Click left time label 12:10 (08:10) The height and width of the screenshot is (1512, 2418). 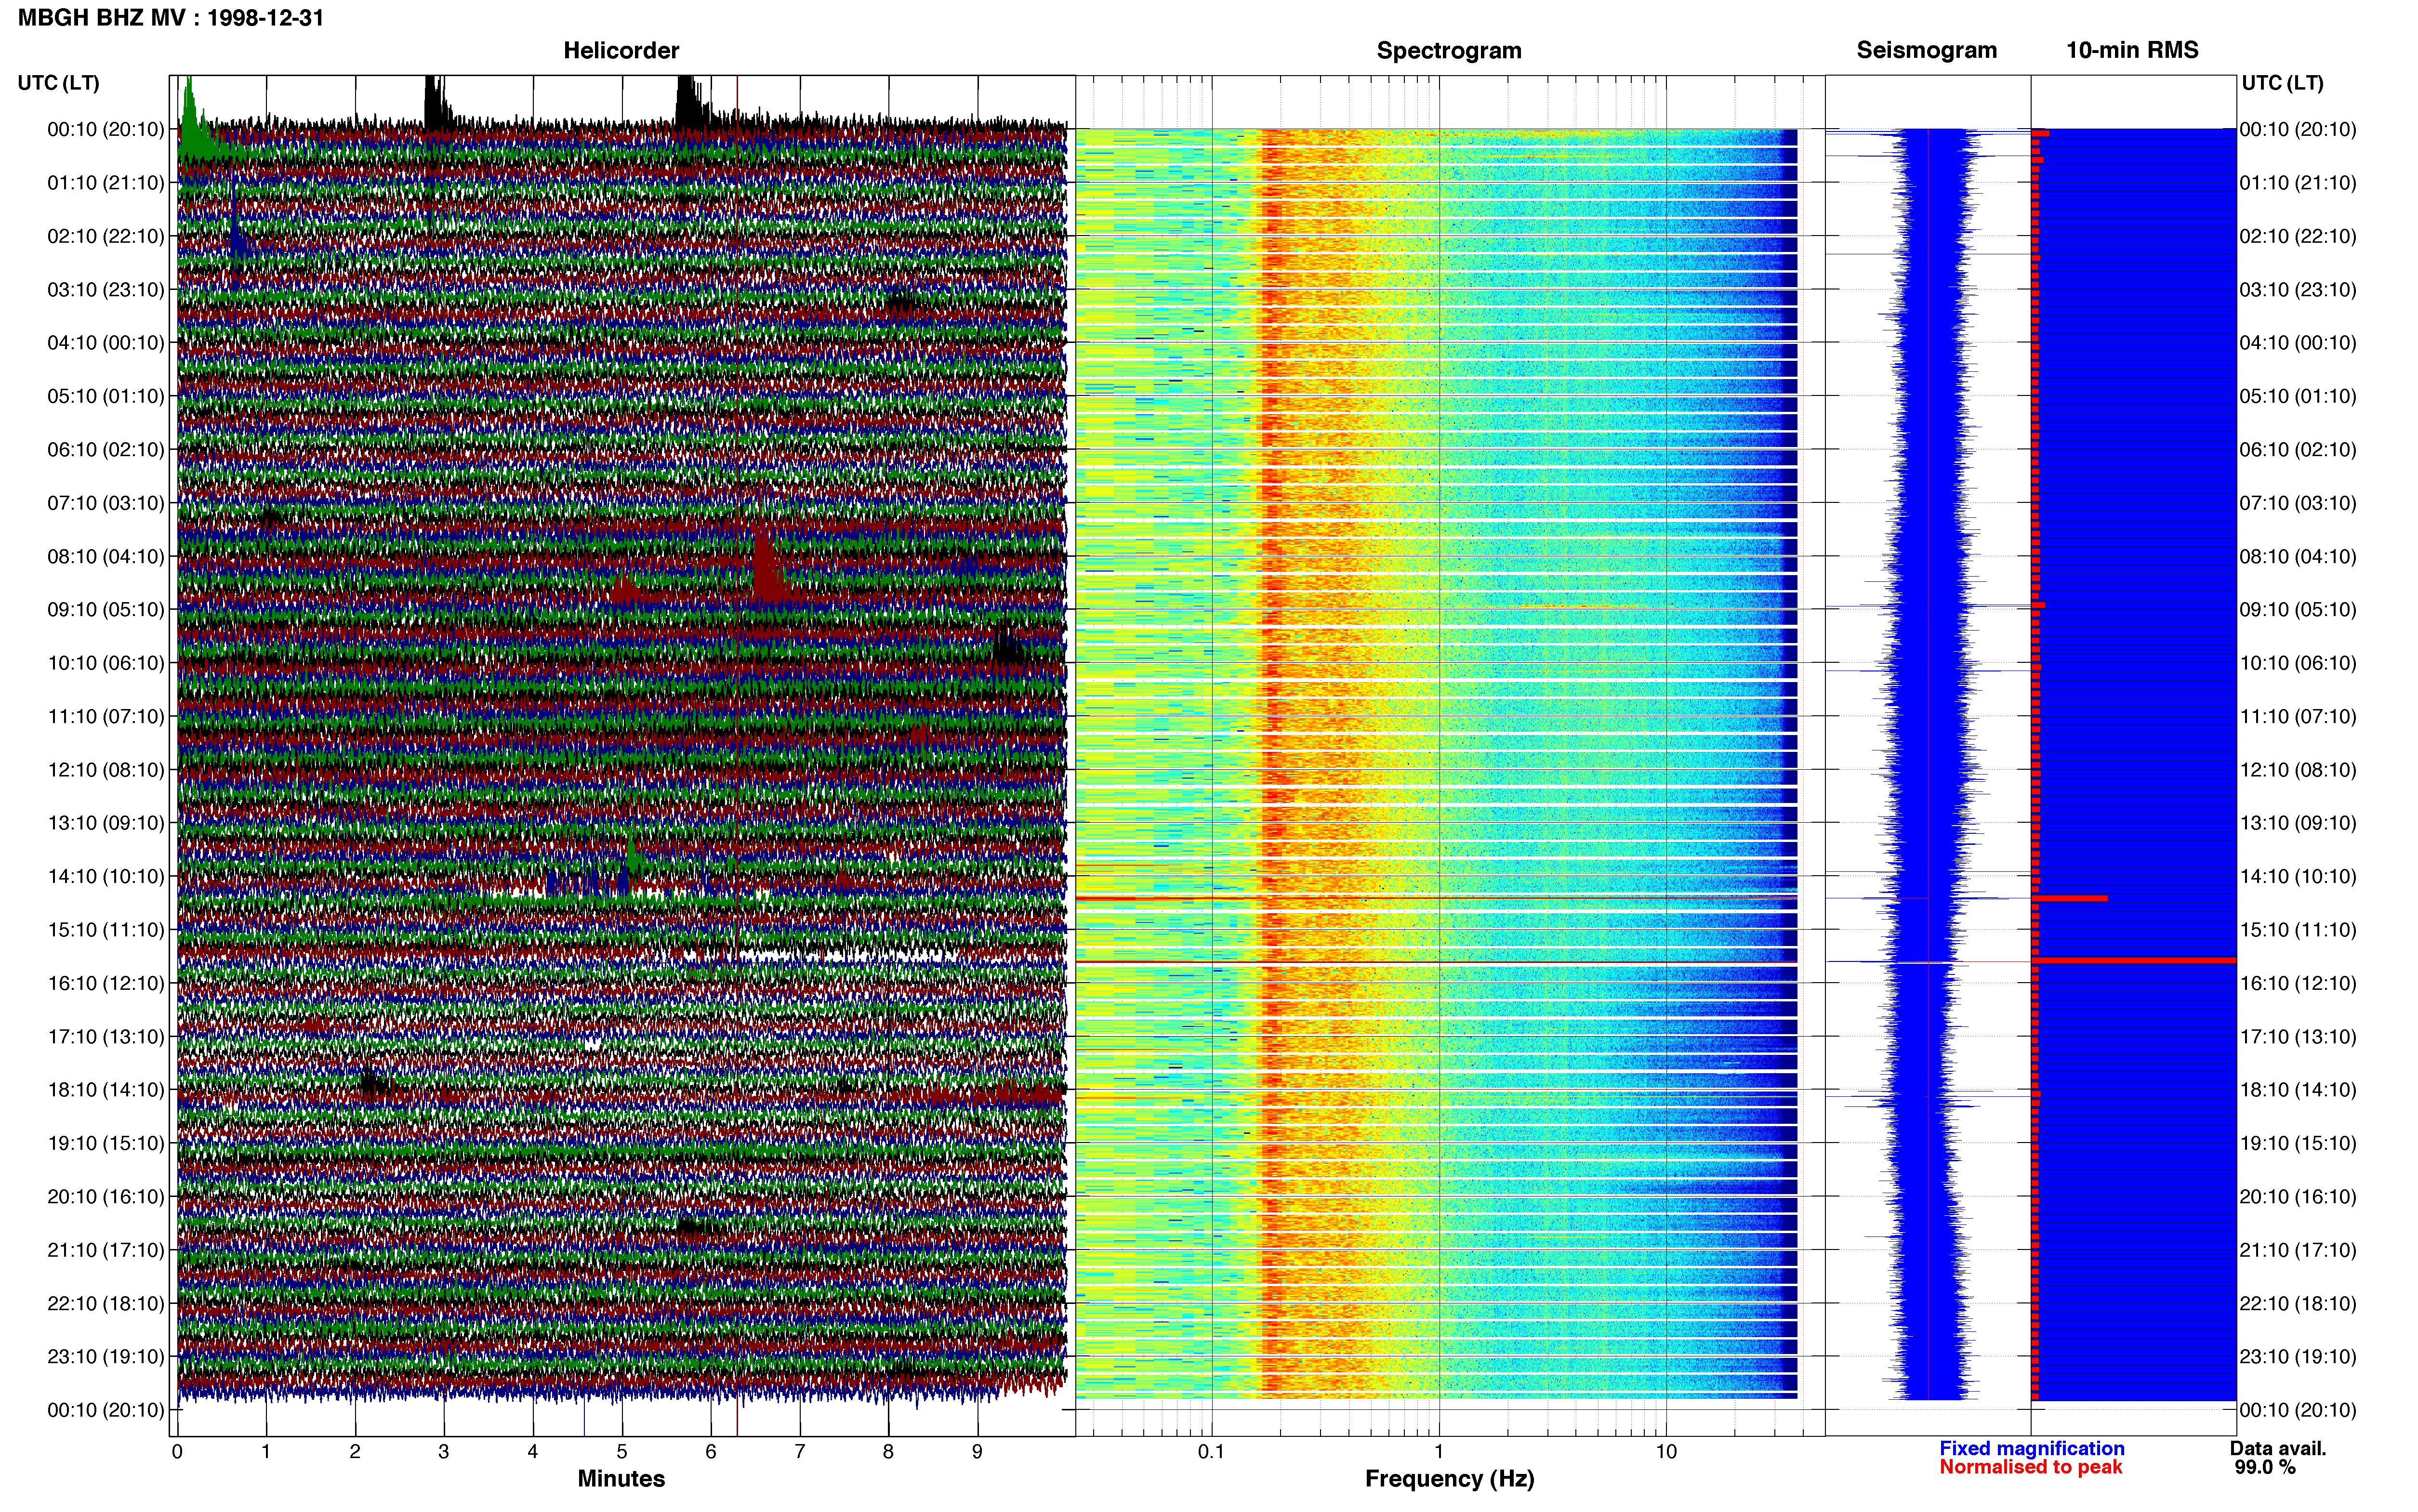coord(106,770)
